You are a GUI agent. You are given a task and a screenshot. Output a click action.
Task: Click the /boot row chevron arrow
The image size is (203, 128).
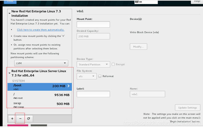pyautogui.click(x=69, y=86)
